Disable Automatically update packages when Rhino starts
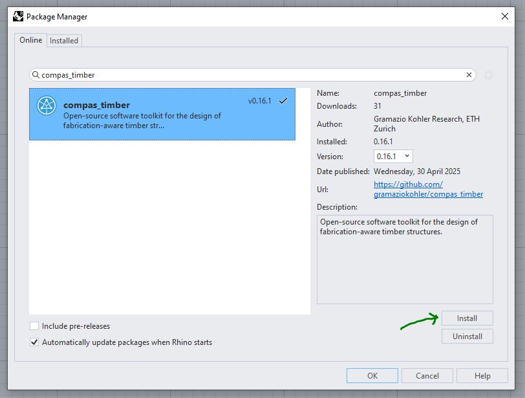This screenshot has height=398, width=525. pyautogui.click(x=34, y=342)
